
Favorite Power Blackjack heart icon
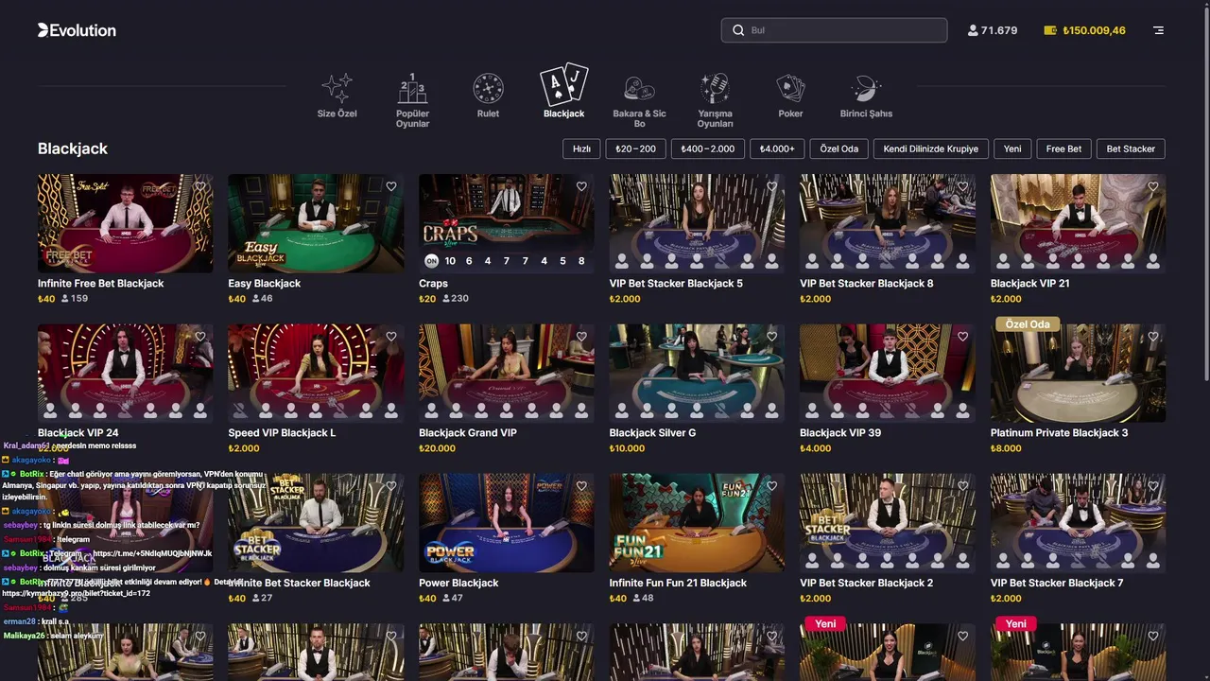click(x=581, y=486)
